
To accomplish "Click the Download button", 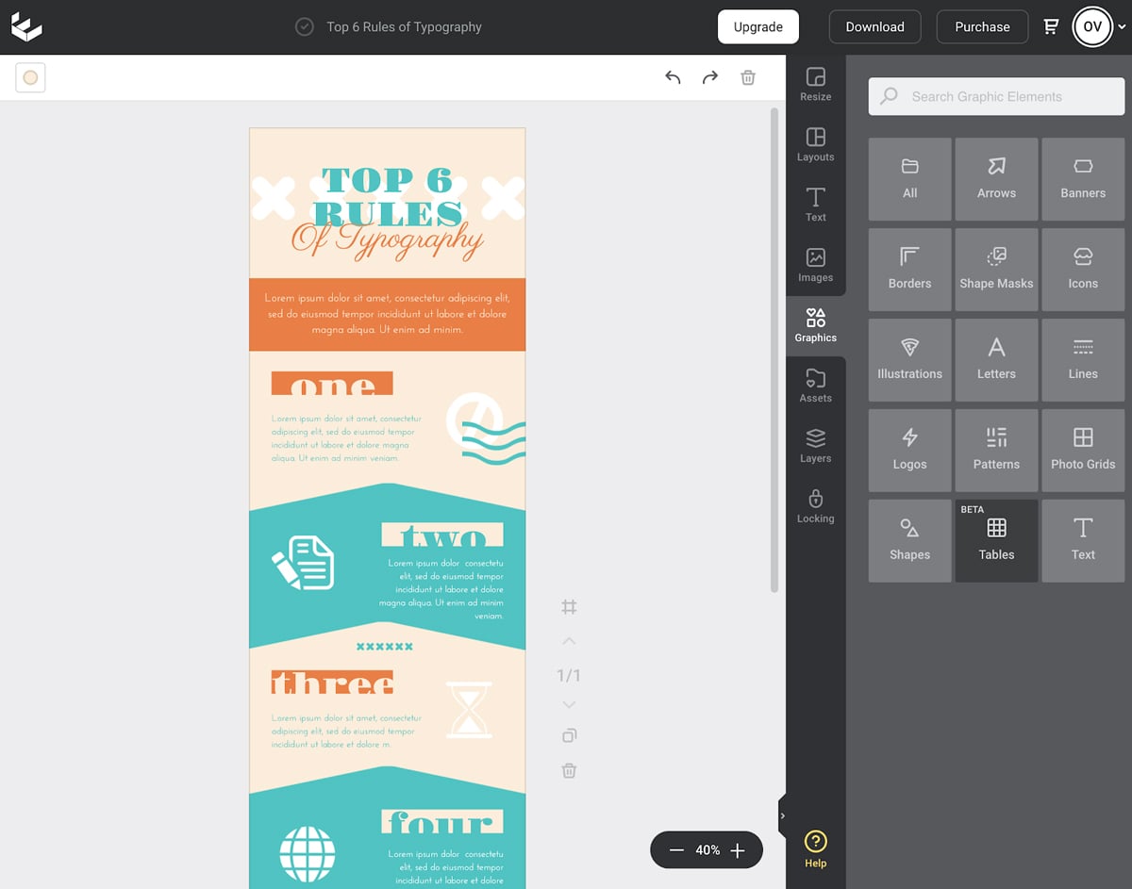I will 874,26.
